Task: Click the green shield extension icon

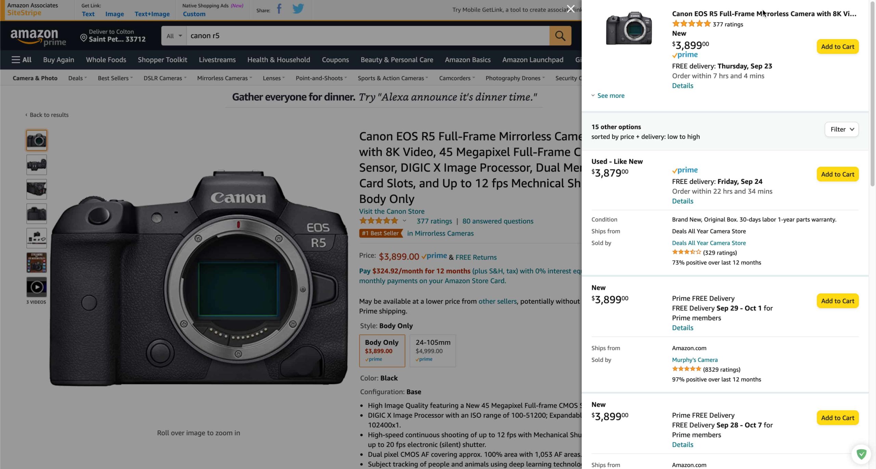Action: click(862, 454)
